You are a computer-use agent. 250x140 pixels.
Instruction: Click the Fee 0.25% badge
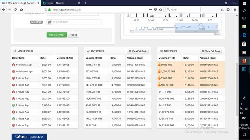coord(36,22)
